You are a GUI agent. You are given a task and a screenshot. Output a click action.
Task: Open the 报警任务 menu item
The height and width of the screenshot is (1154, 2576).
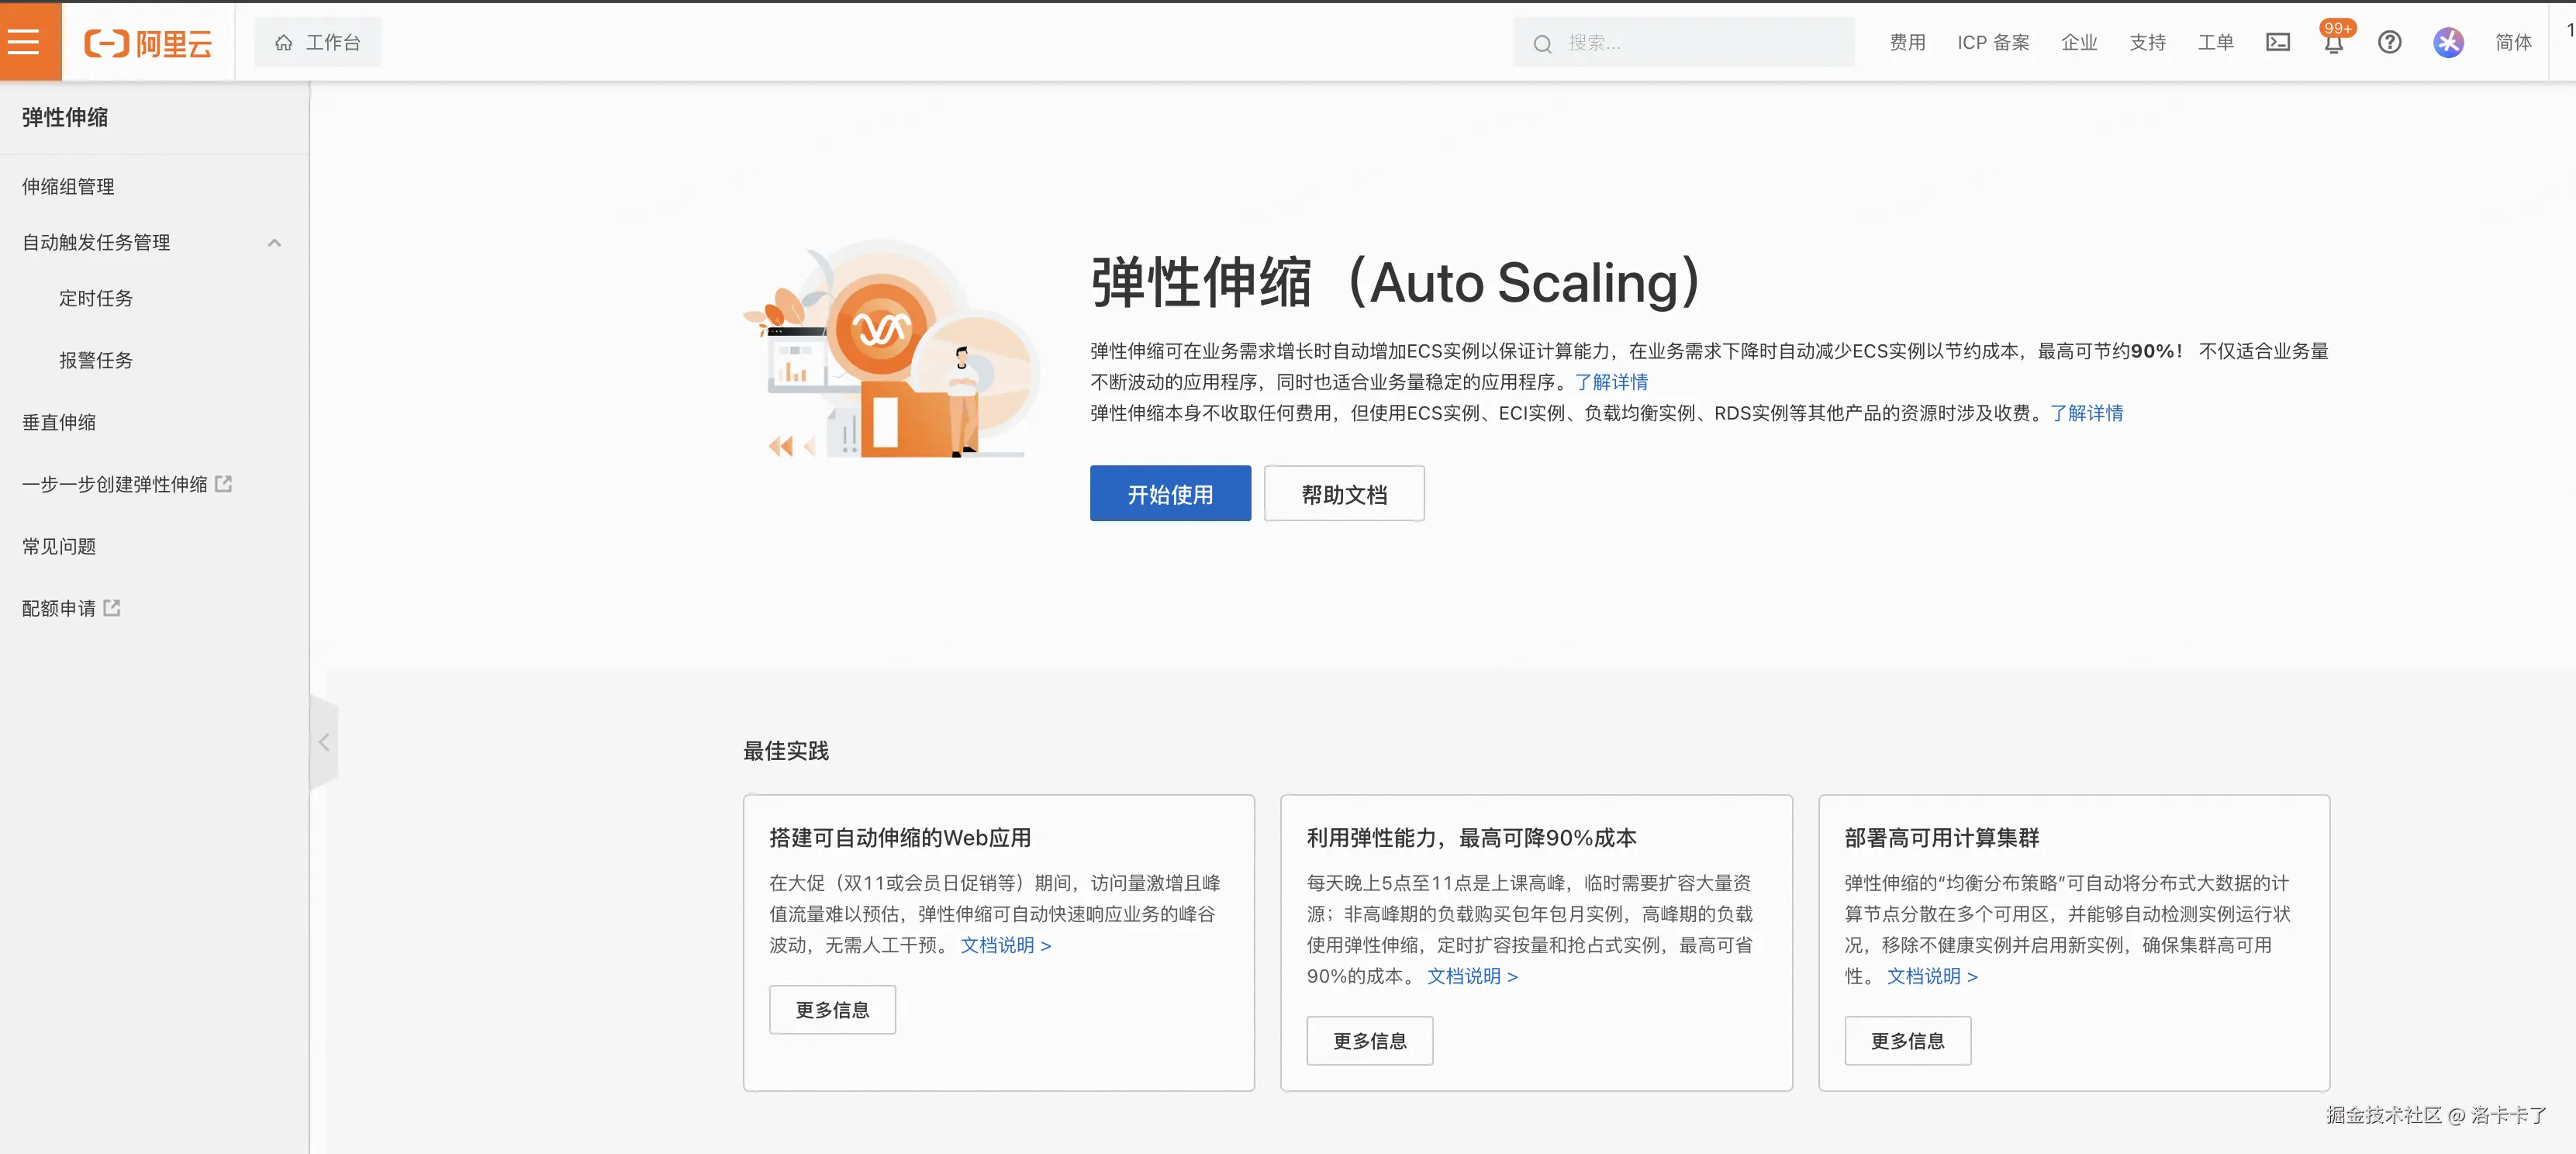(x=95, y=360)
